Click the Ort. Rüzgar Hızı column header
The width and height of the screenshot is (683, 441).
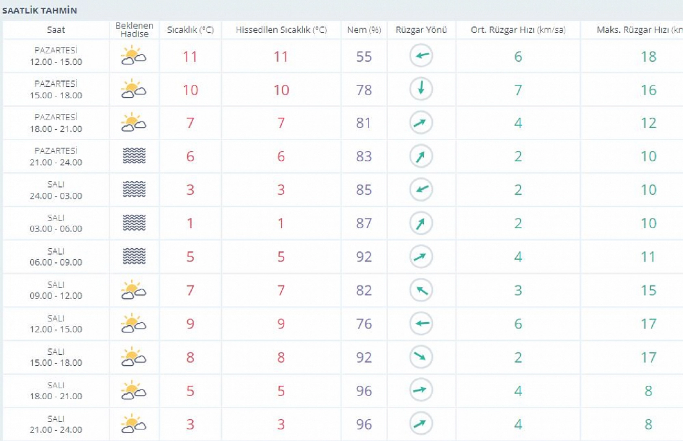tap(518, 30)
